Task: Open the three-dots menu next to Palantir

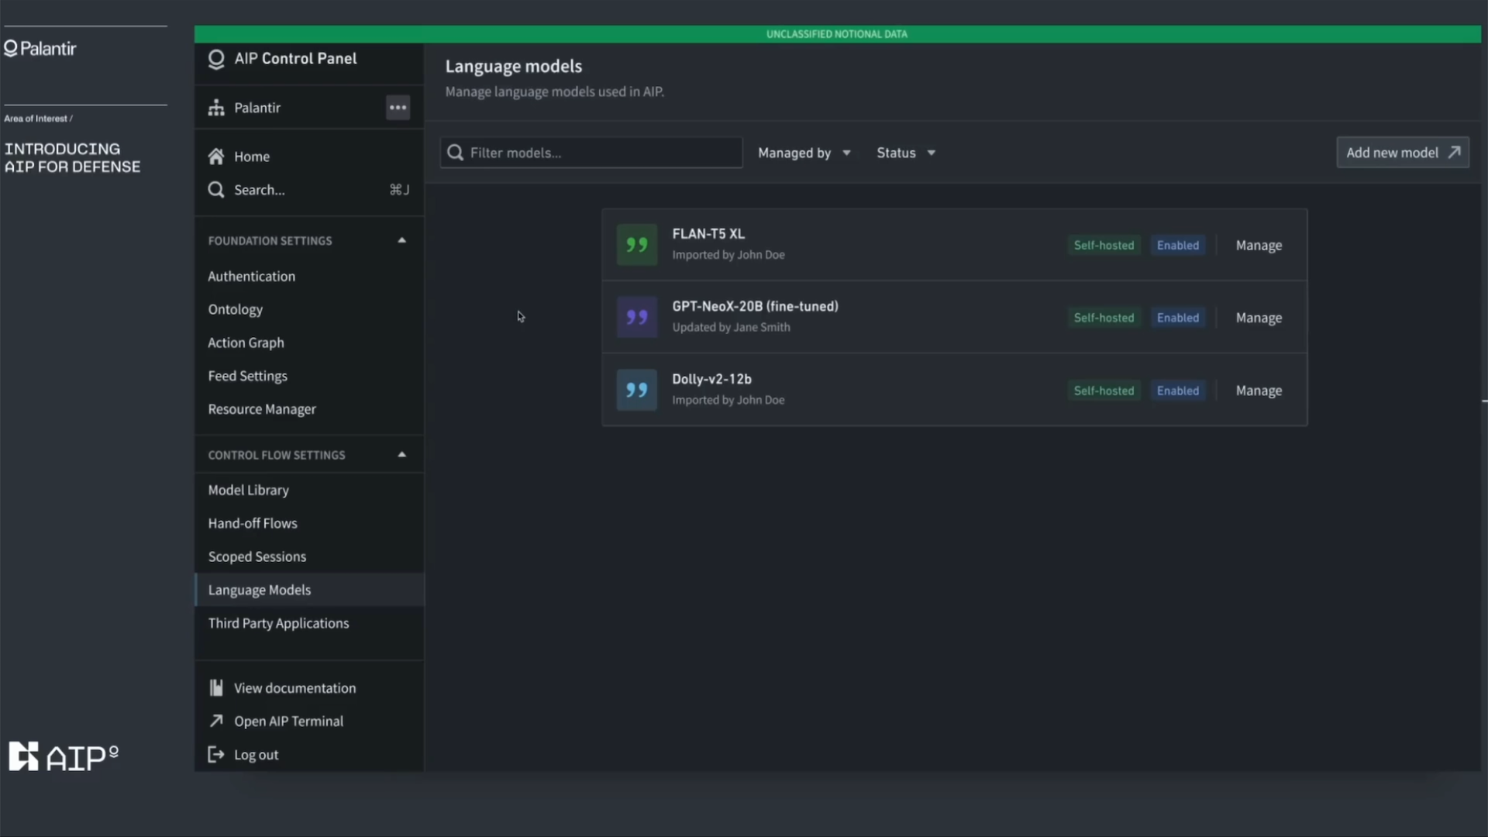Action: [398, 108]
